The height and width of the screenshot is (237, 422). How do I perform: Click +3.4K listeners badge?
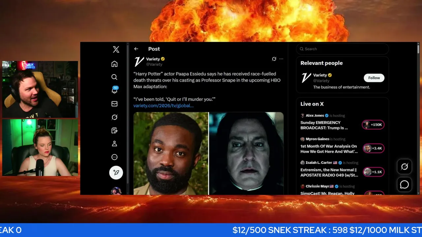point(373,148)
